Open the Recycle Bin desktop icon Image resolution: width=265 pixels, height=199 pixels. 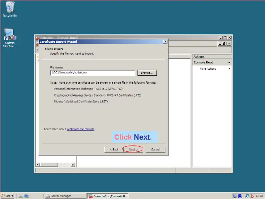coord(10,9)
